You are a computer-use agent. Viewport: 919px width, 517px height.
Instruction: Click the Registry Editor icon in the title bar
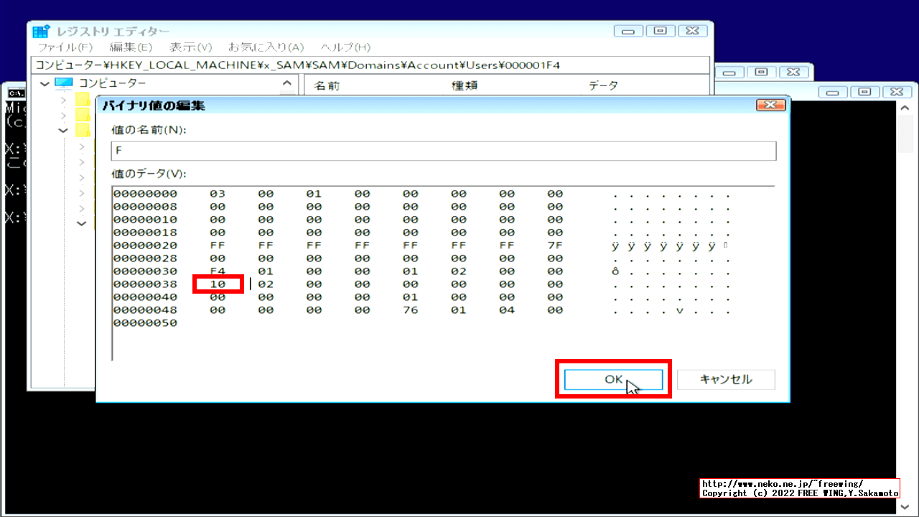click(x=40, y=30)
